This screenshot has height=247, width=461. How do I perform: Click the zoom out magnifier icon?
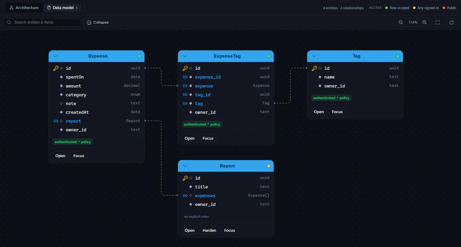[x=401, y=22]
